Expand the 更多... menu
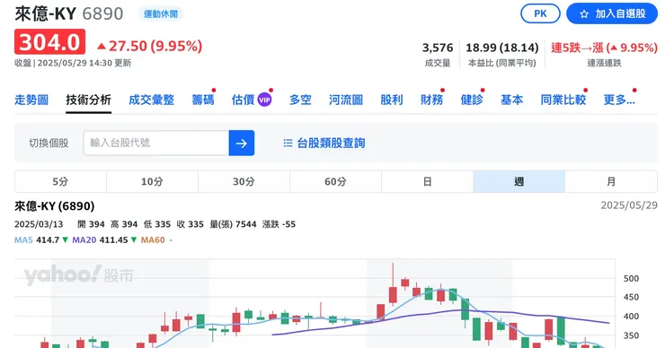The height and width of the screenshot is (348, 665). (619, 100)
